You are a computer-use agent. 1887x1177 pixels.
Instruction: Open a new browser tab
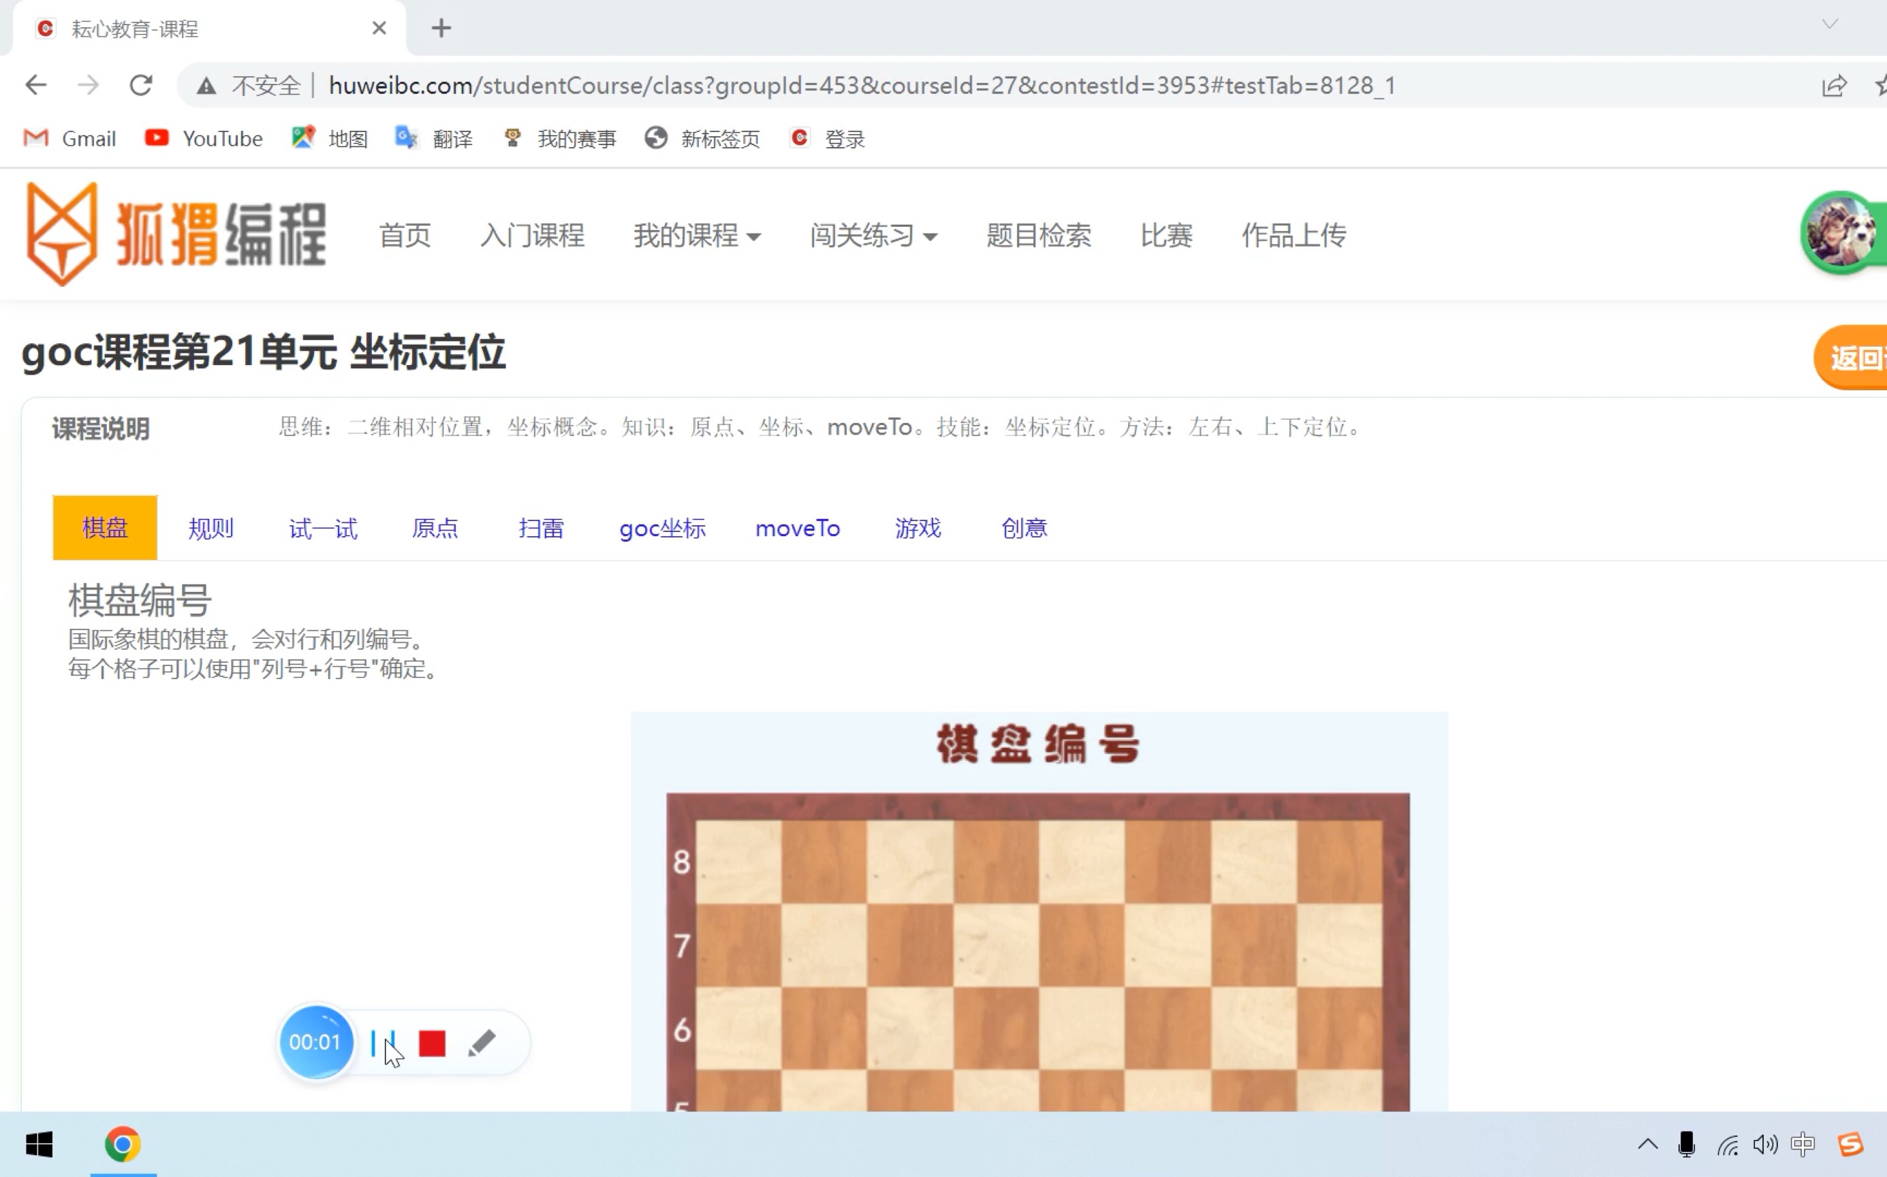[441, 28]
